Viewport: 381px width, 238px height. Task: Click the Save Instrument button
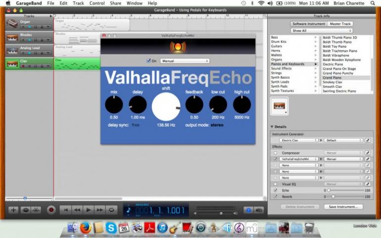tap(343, 207)
